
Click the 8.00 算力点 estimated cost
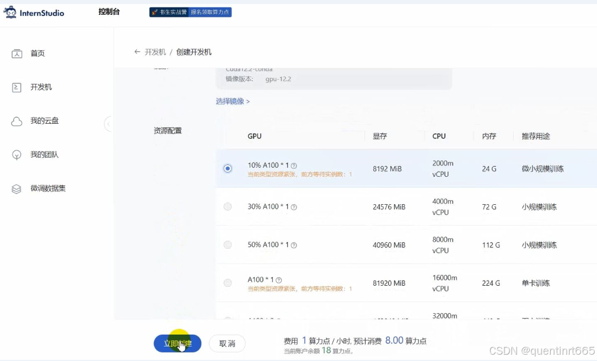pyautogui.click(x=406, y=340)
